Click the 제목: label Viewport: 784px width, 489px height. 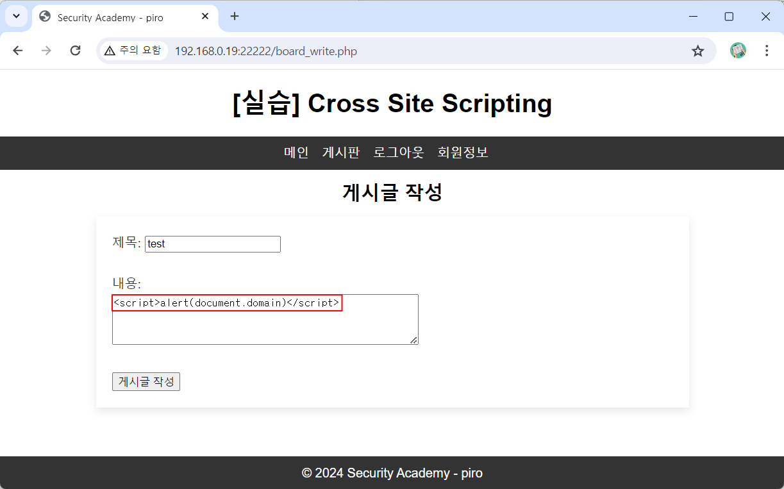pyautogui.click(x=127, y=242)
